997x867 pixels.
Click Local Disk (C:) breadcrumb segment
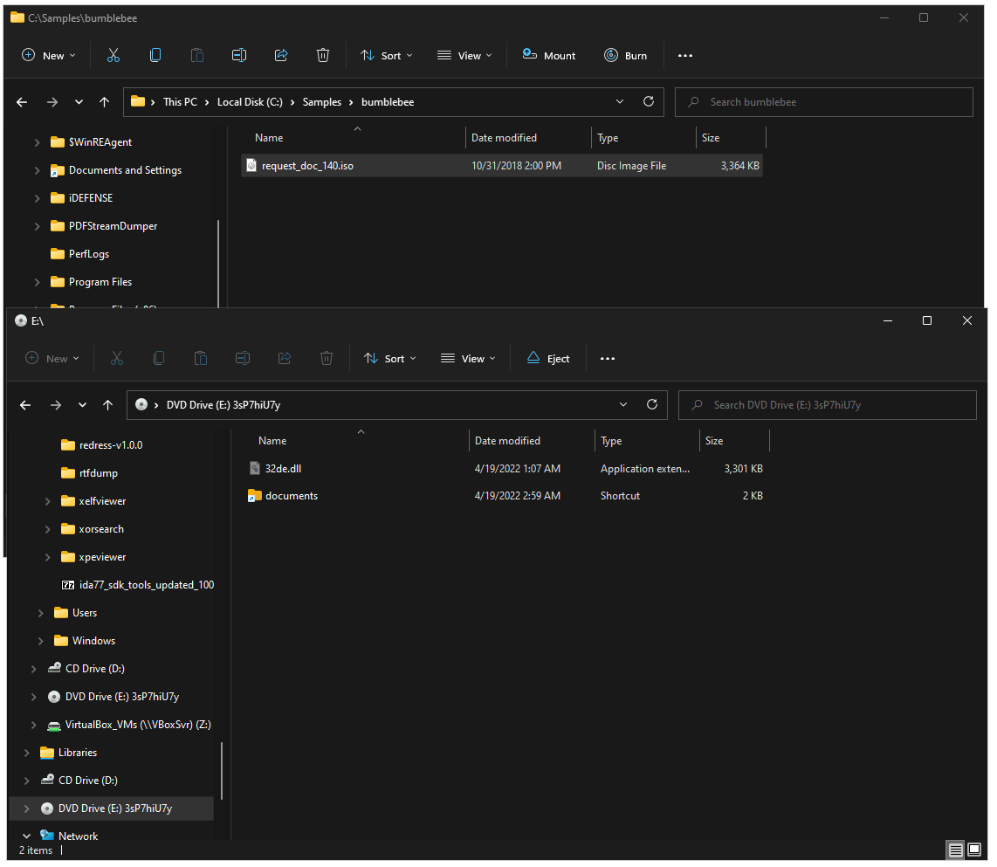(x=250, y=102)
